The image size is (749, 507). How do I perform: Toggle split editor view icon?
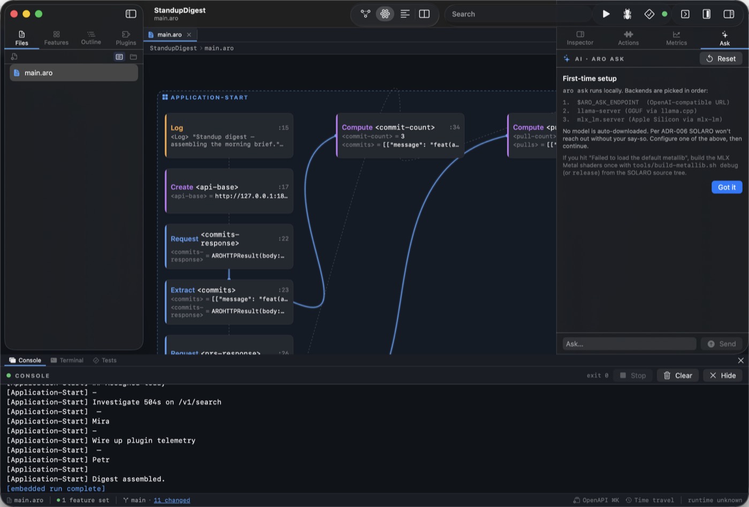pos(424,14)
